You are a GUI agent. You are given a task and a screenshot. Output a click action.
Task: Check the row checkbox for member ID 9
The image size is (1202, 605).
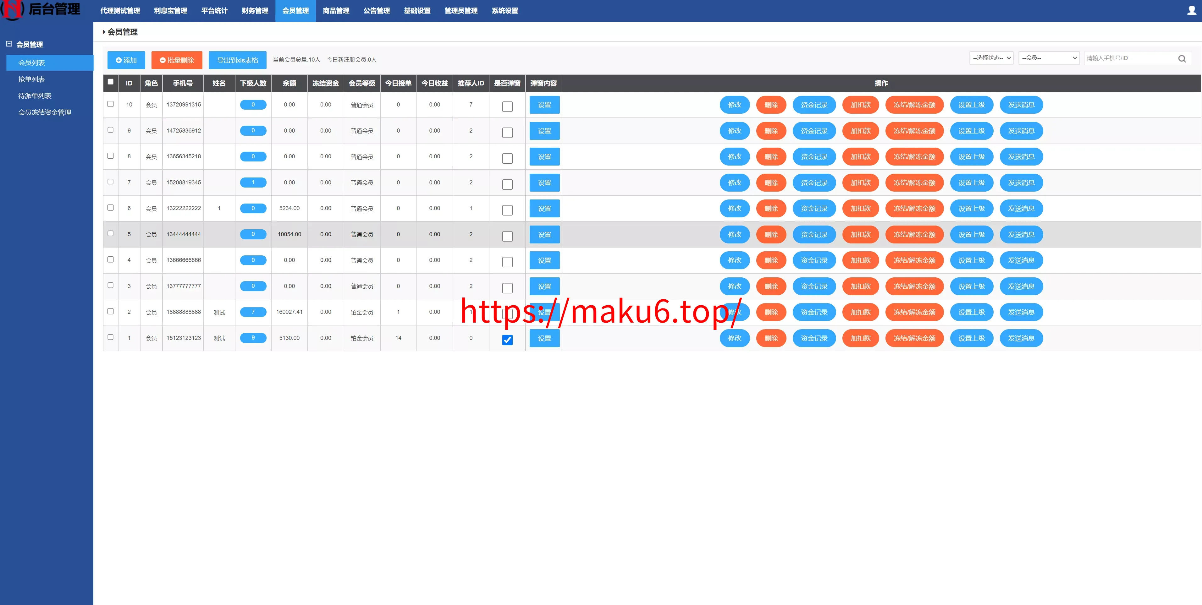(x=111, y=130)
